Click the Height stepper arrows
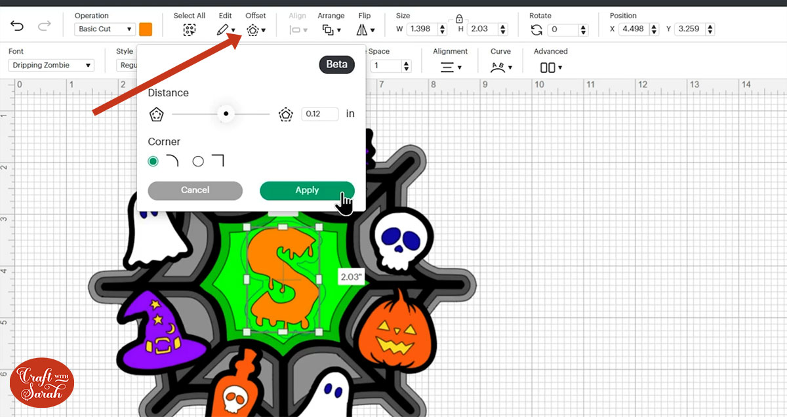787x417 pixels. coord(504,29)
